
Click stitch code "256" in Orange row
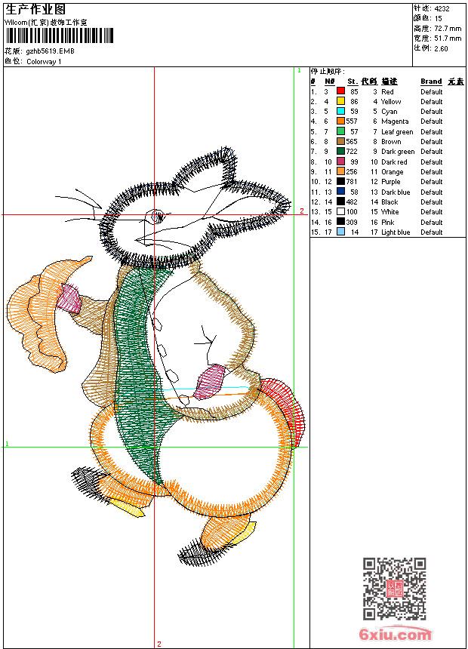[x=352, y=172]
